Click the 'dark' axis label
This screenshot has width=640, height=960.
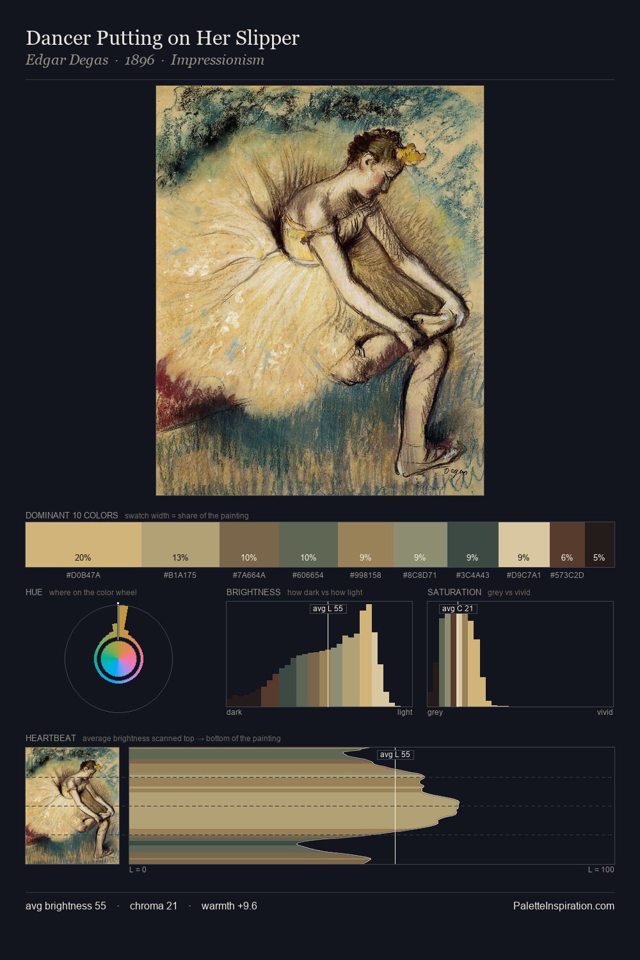pyautogui.click(x=234, y=712)
